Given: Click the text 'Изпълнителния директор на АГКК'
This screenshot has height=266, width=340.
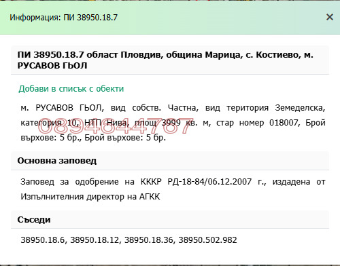Looking at the screenshot, I should point(90,197).
